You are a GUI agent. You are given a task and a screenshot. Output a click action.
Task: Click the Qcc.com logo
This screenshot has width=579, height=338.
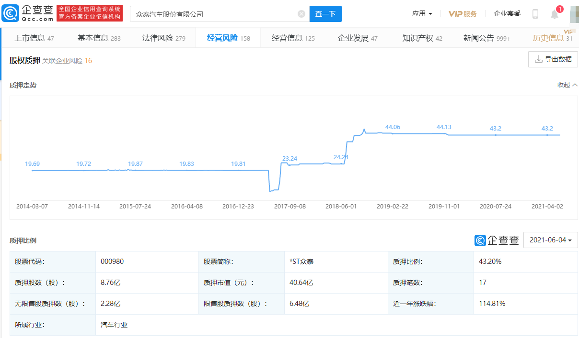tap(27, 13)
